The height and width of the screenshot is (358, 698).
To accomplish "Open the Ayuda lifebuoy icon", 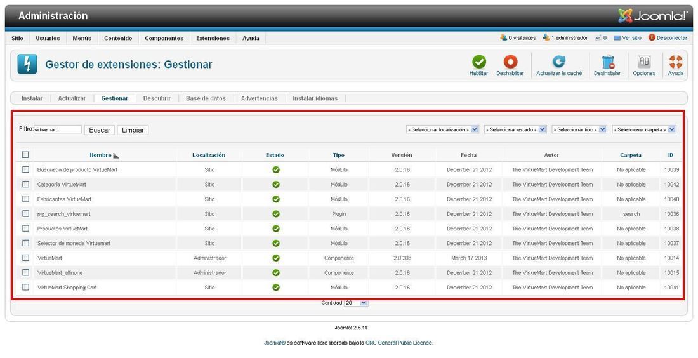I will (x=675, y=62).
